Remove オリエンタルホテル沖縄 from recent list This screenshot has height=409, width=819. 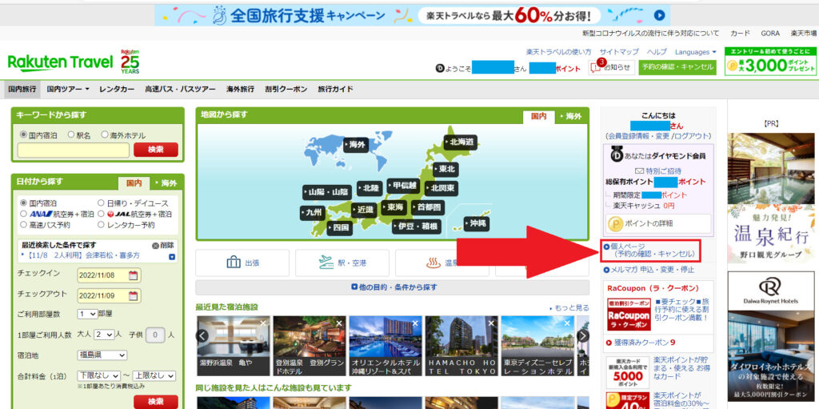click(415, 323)
